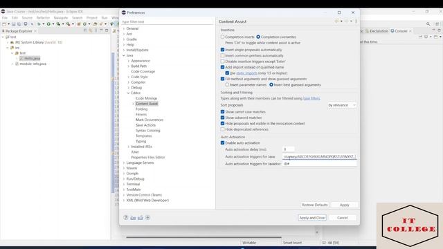
Task: Toggle Link with Editor in Package Explorer
Action: [91, 30]
